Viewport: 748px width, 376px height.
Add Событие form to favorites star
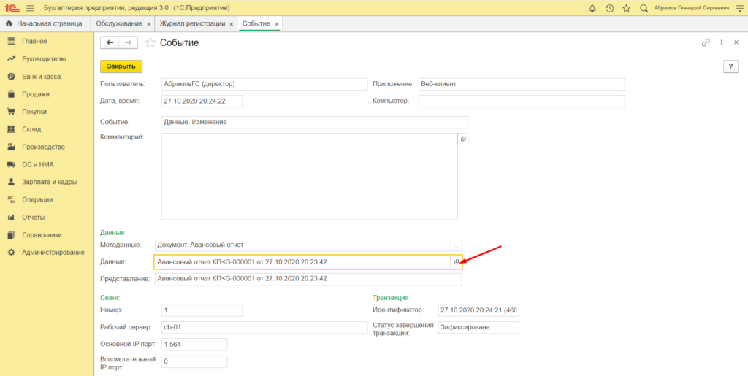(150, 42)
